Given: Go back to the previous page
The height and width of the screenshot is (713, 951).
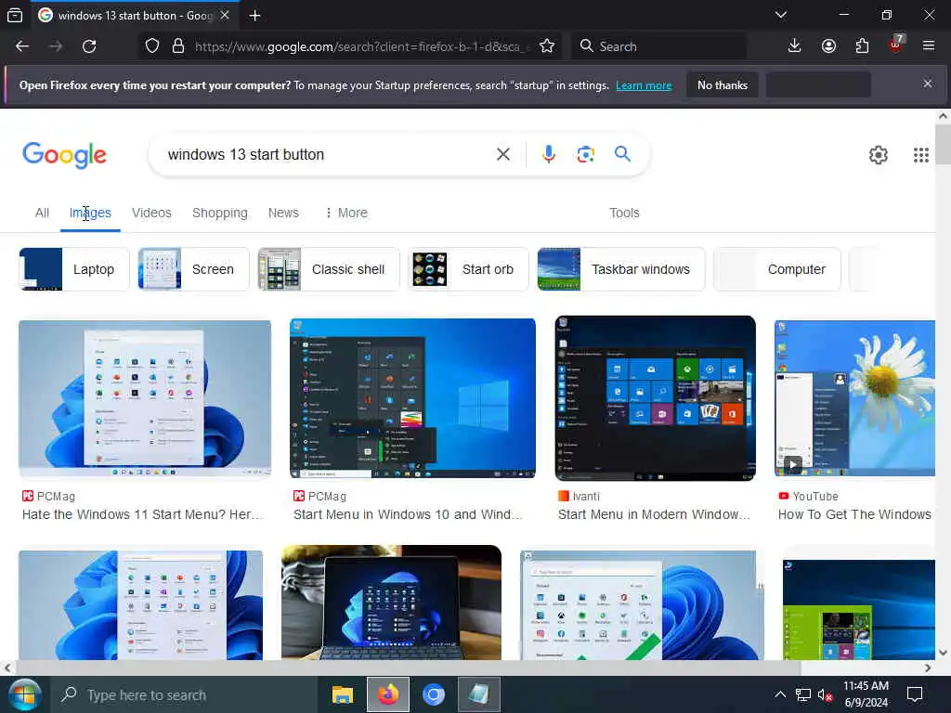Looking at the screenshot, I should click(x=22, y=46).
